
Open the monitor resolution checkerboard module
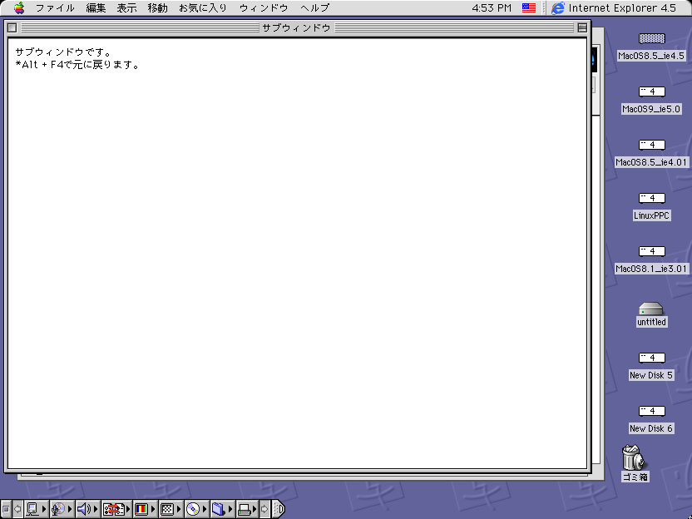[x=171, y=509]
